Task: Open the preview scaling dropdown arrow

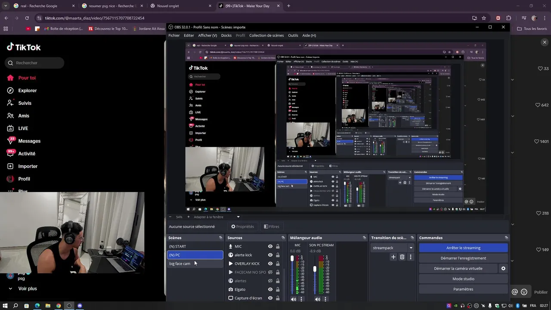Action: coord(238,217)
